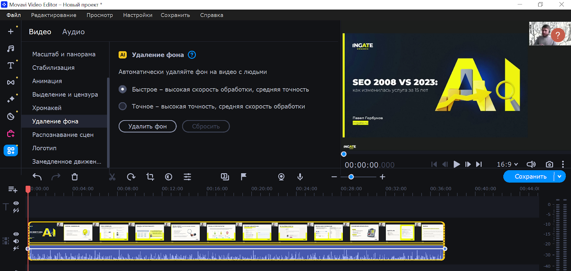Open the Сохранить menu in menu bar
The image size is (571, 271).
point(175,15)
